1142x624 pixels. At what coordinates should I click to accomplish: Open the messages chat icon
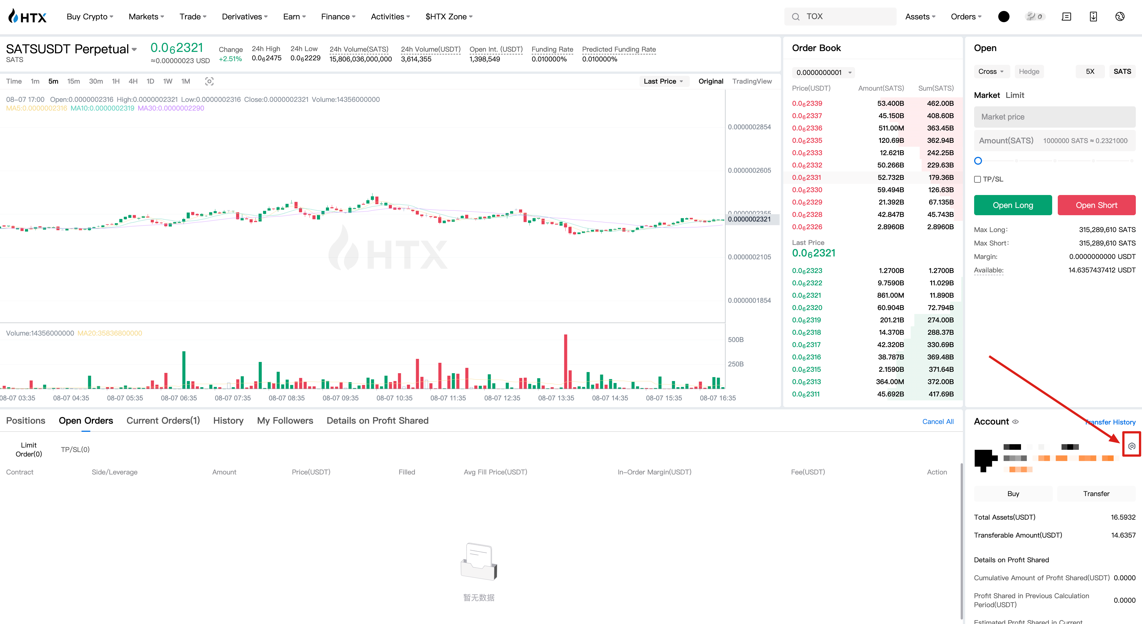tap(1067, 16)
